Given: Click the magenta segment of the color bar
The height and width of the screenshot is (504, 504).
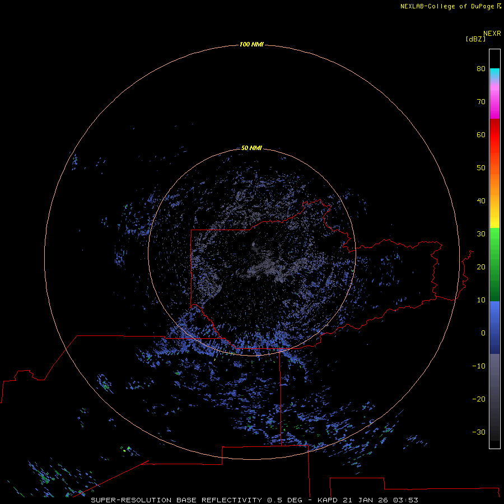Looking at the screenshot, I should pos(494,106).
